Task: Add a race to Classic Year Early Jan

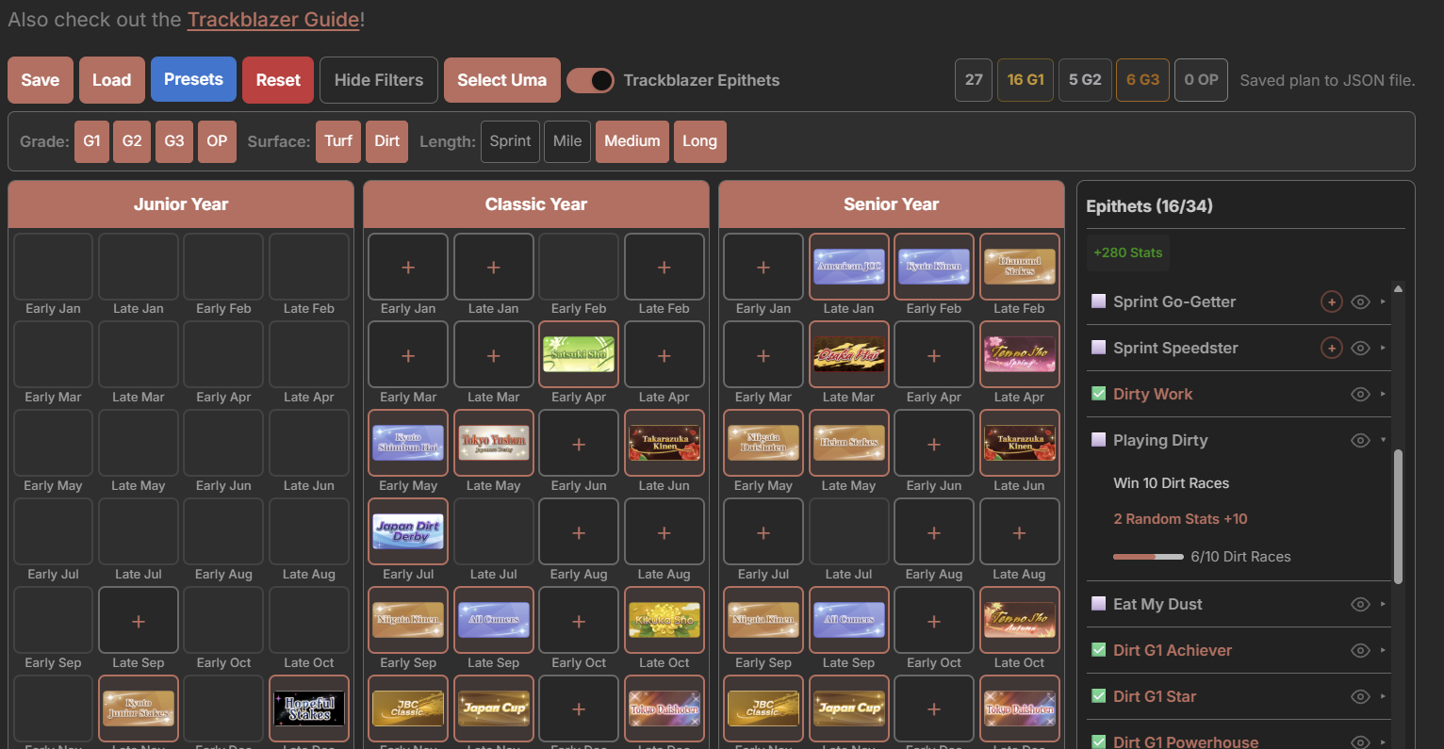Action: [x=408, y=266]
